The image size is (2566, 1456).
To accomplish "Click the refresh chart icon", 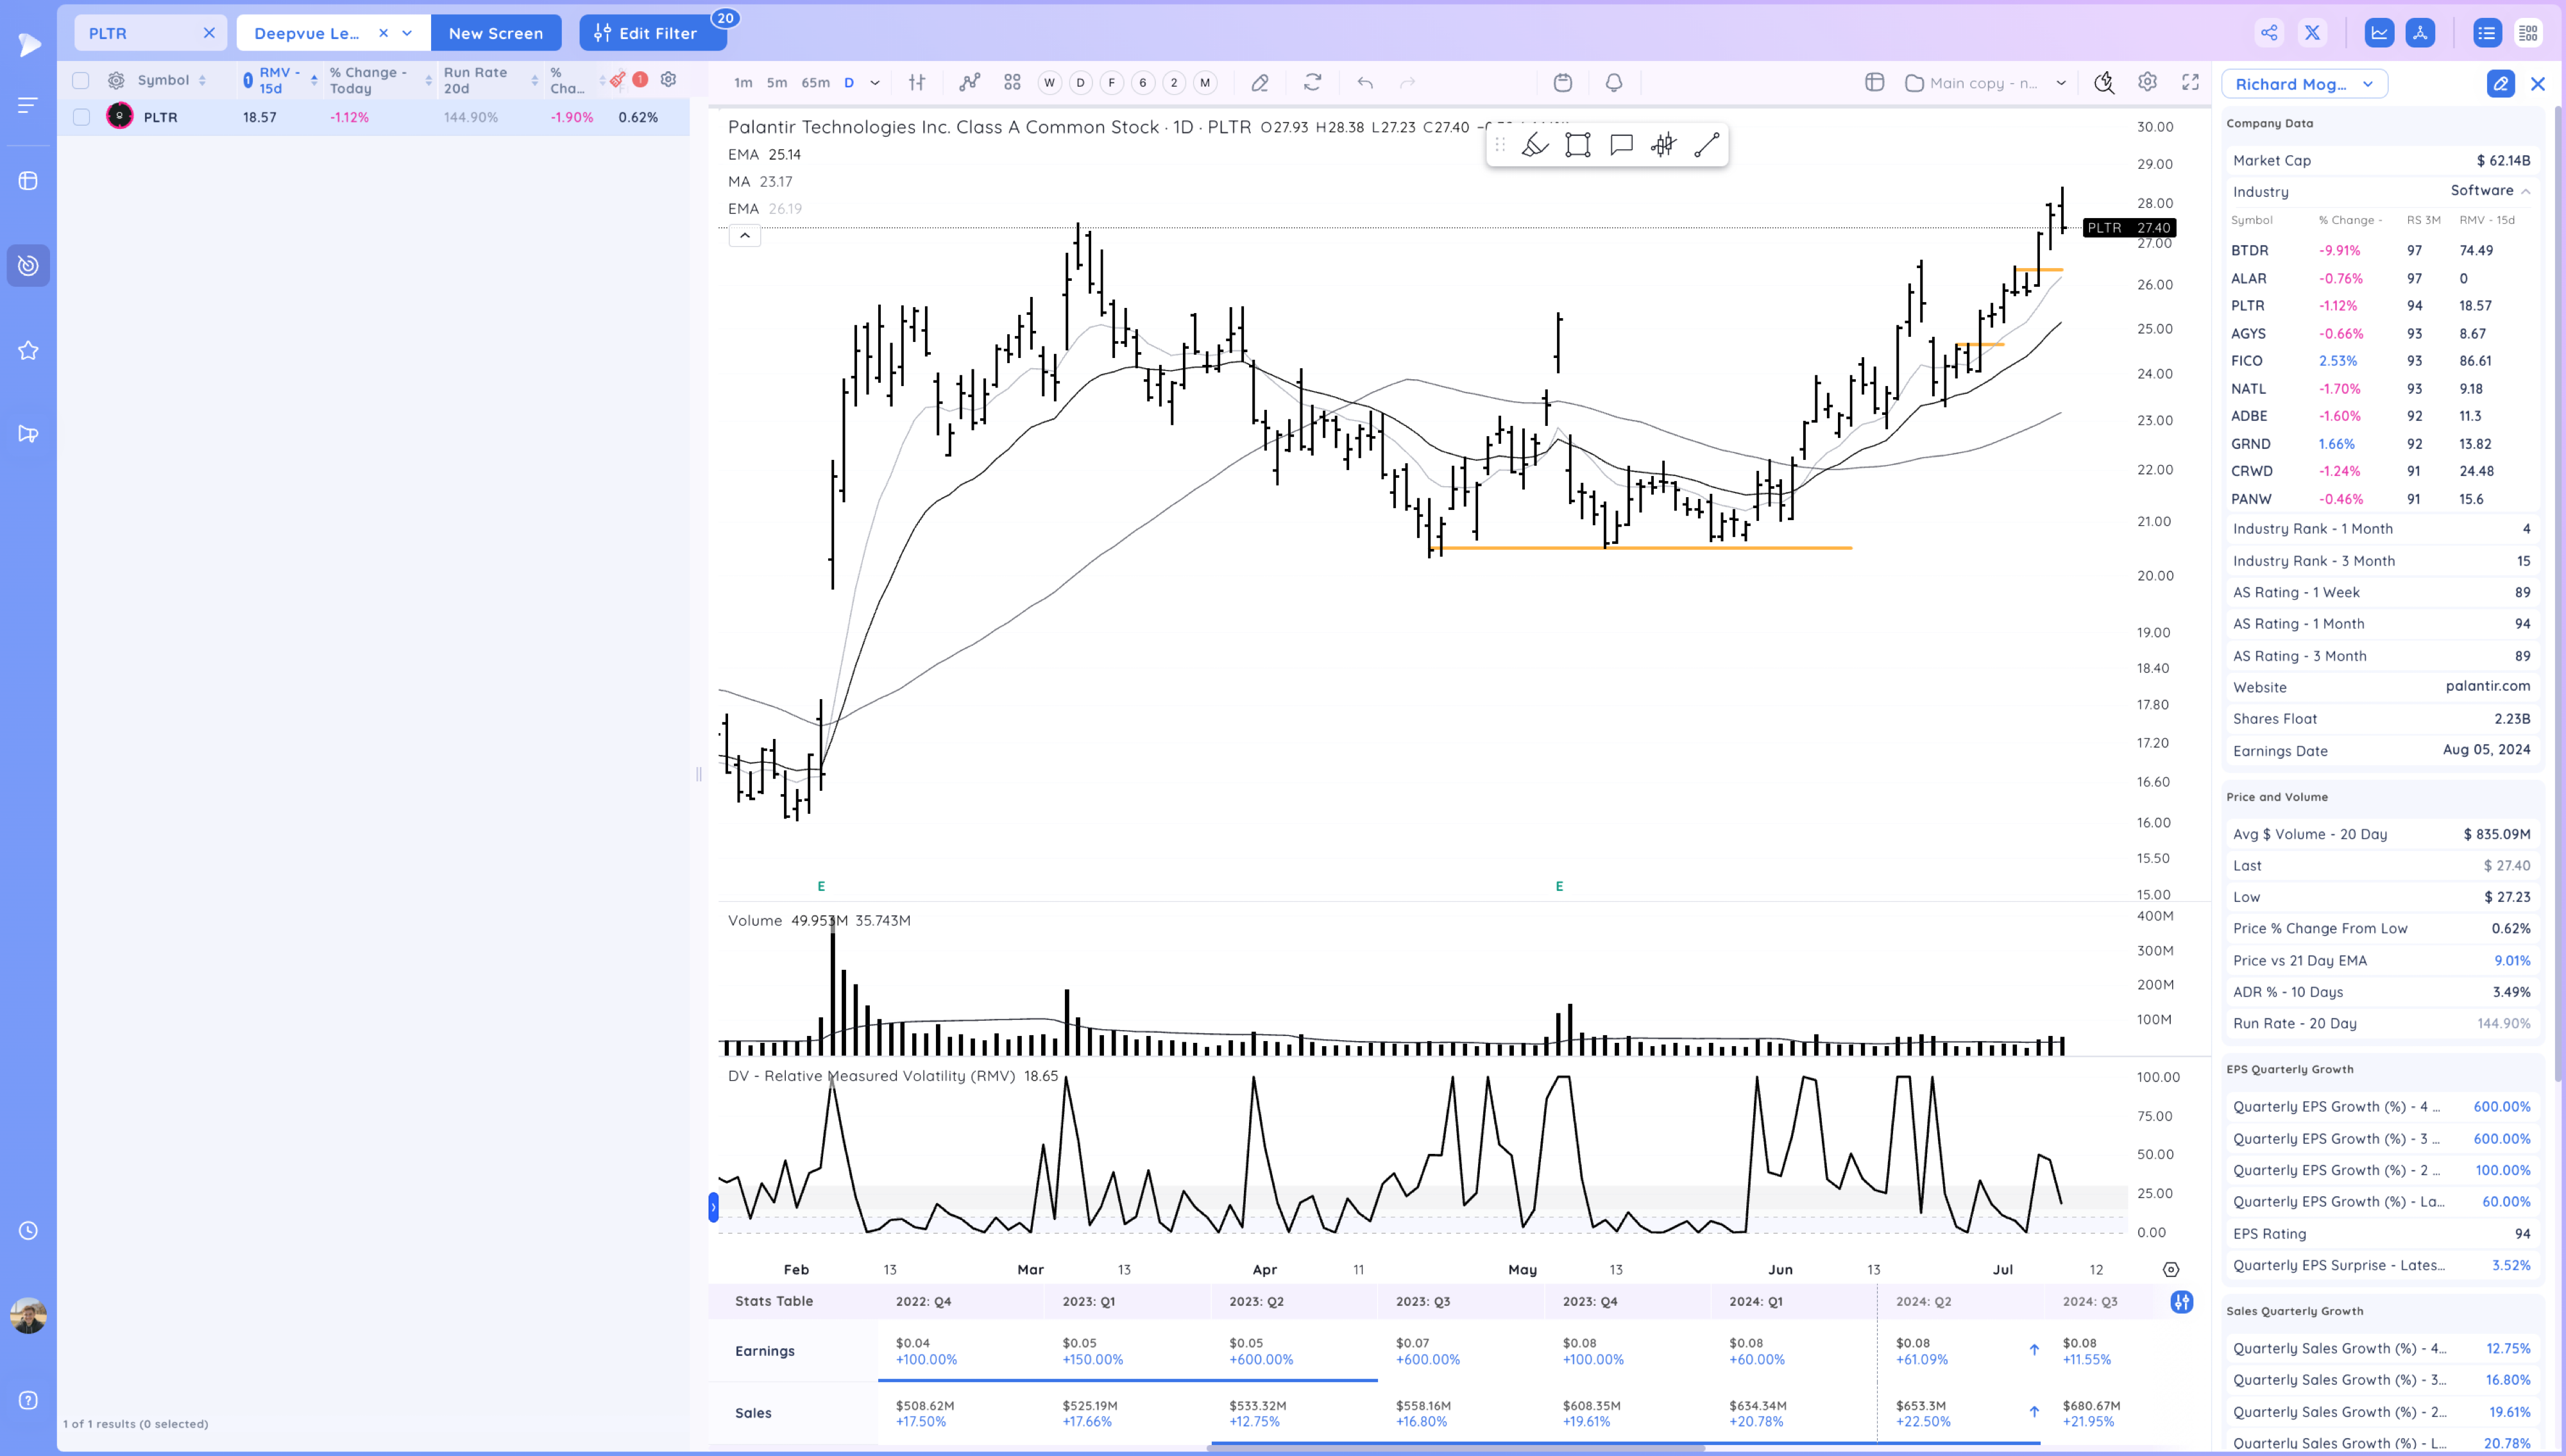I will pos(1312,83).
